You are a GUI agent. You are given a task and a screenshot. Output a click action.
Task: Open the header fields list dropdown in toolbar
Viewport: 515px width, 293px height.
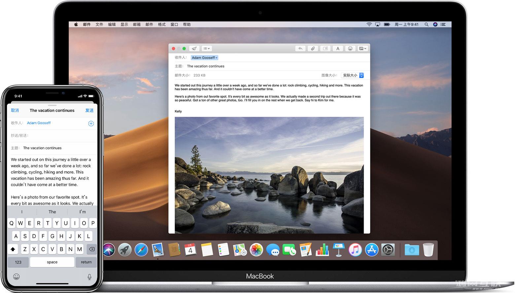tap(207, 48)
